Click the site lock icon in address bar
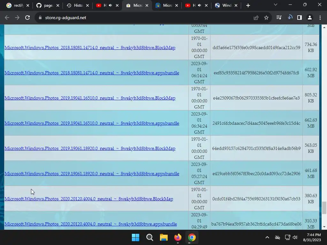Image resolution: width=327 pixels, height=245 pixels. coord(40,18)
